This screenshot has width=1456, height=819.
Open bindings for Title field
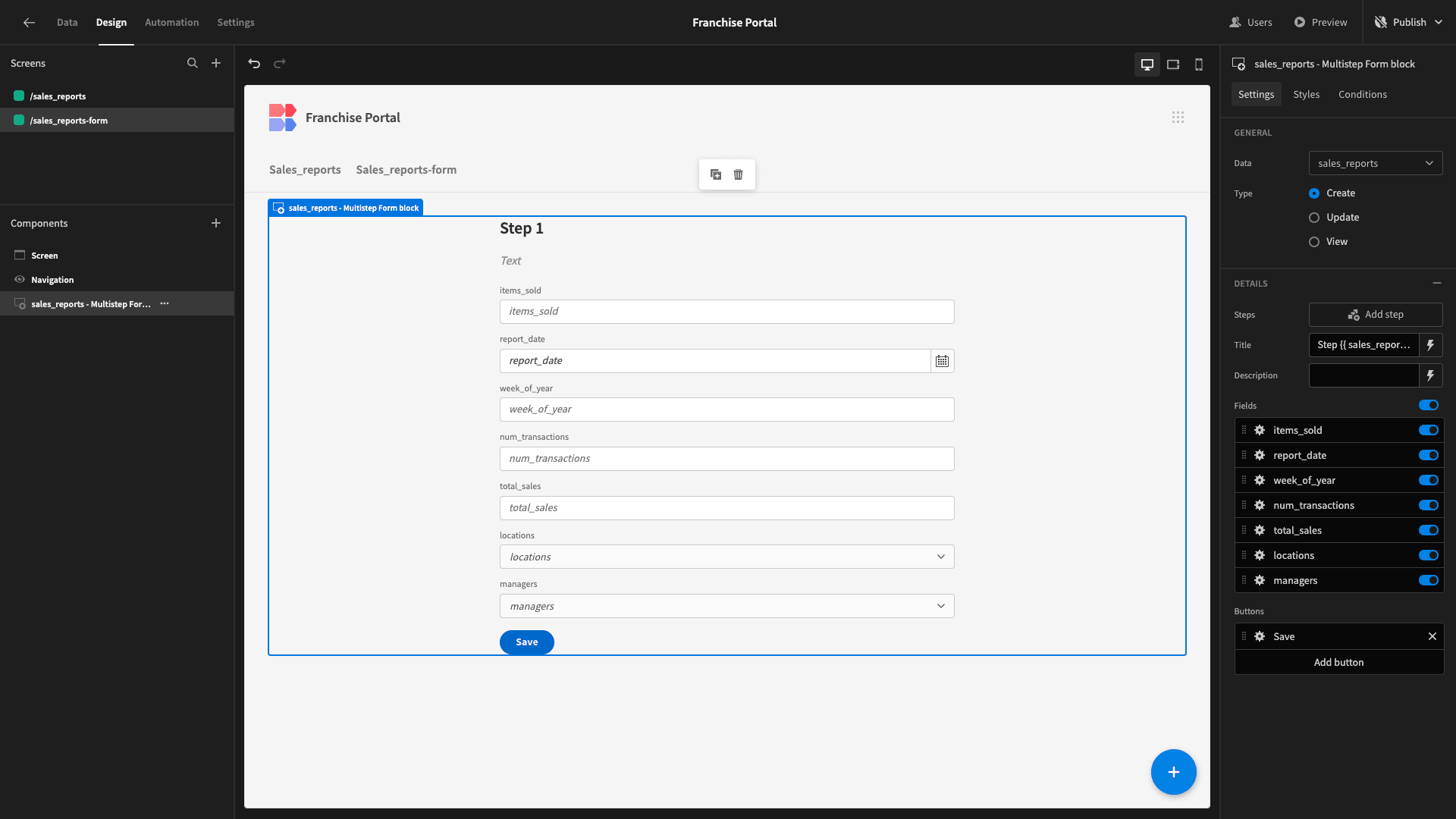[x=1431, y=345]
